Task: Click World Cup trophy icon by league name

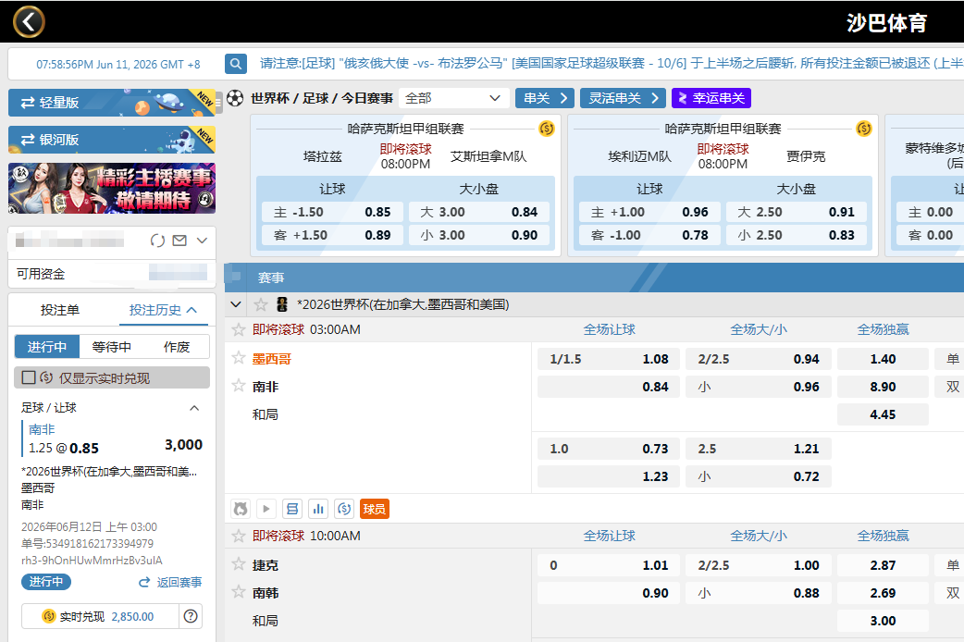Action: click(282, 304)
